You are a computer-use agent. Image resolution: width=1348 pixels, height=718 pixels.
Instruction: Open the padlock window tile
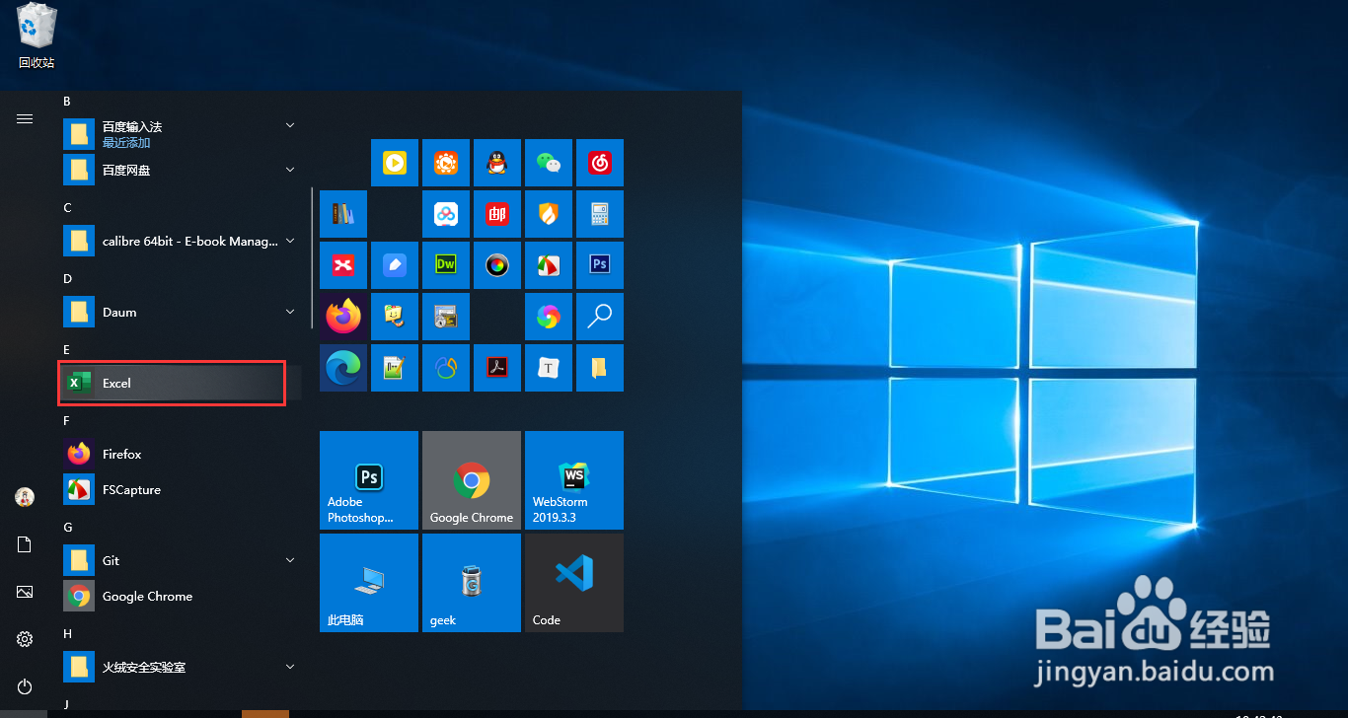tap(446, 317)
